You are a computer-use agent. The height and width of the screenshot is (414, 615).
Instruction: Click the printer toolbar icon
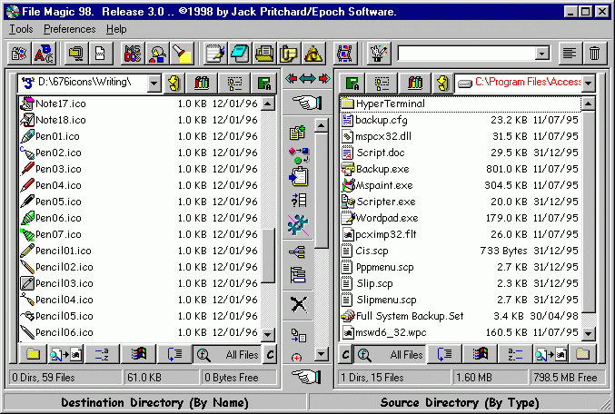(x=264, y=54)
